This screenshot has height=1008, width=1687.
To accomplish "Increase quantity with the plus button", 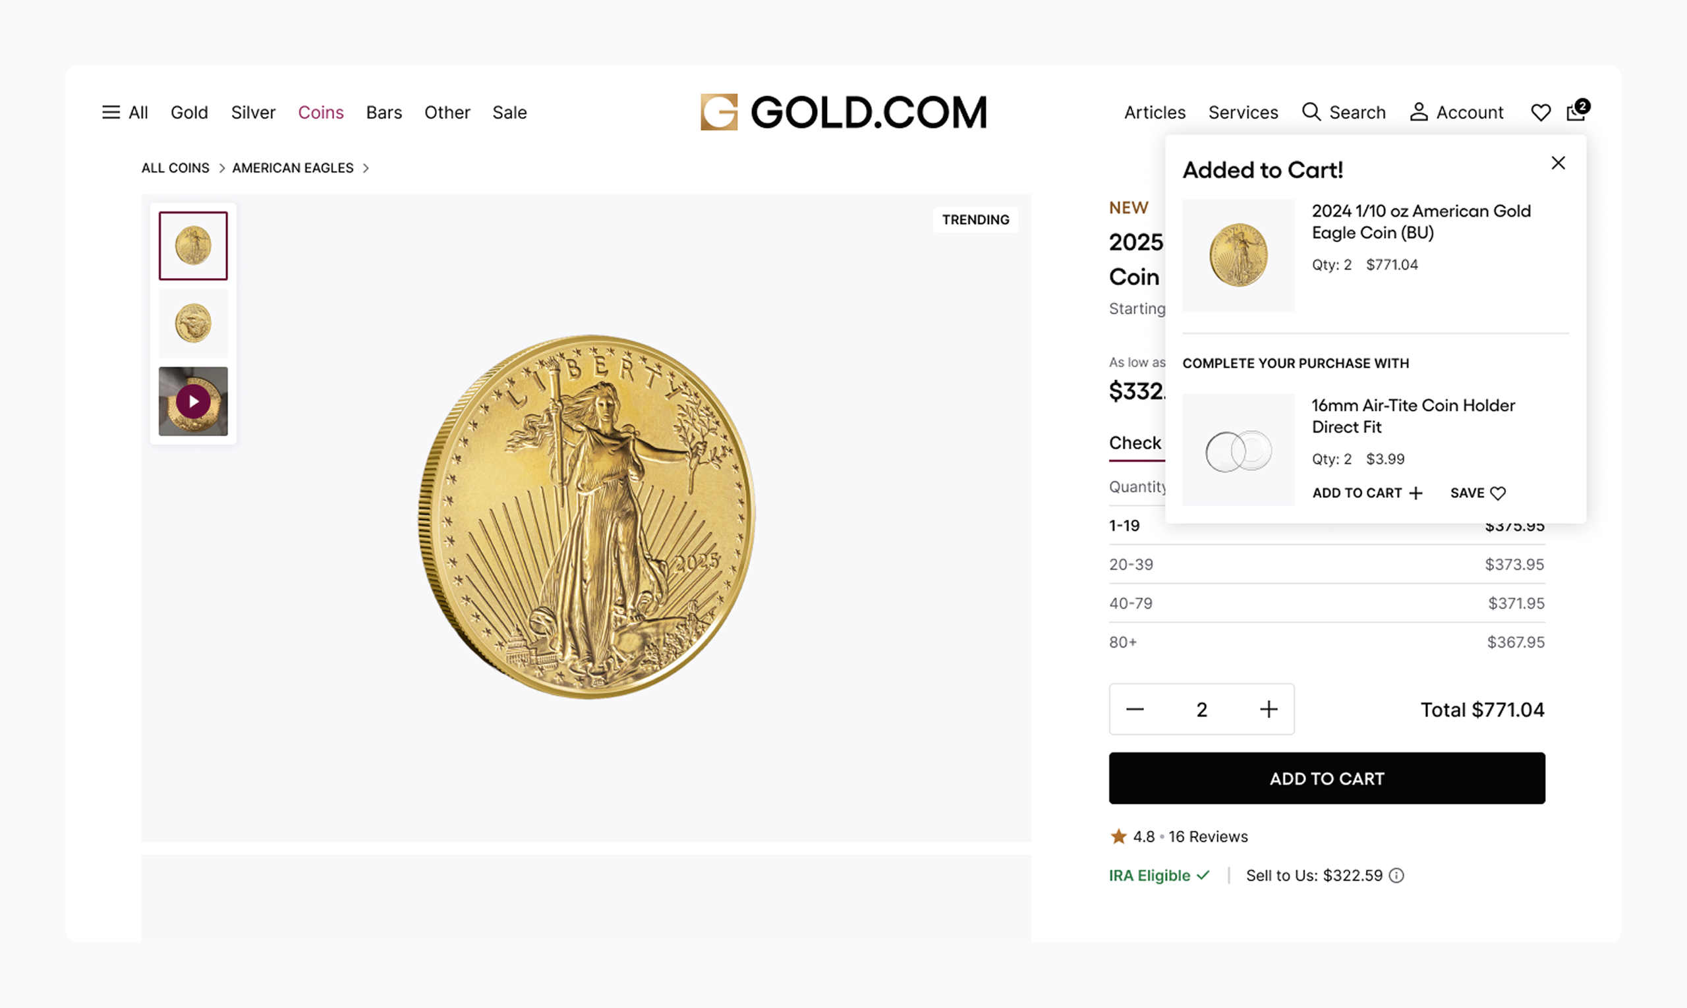I will (1269, 709).
